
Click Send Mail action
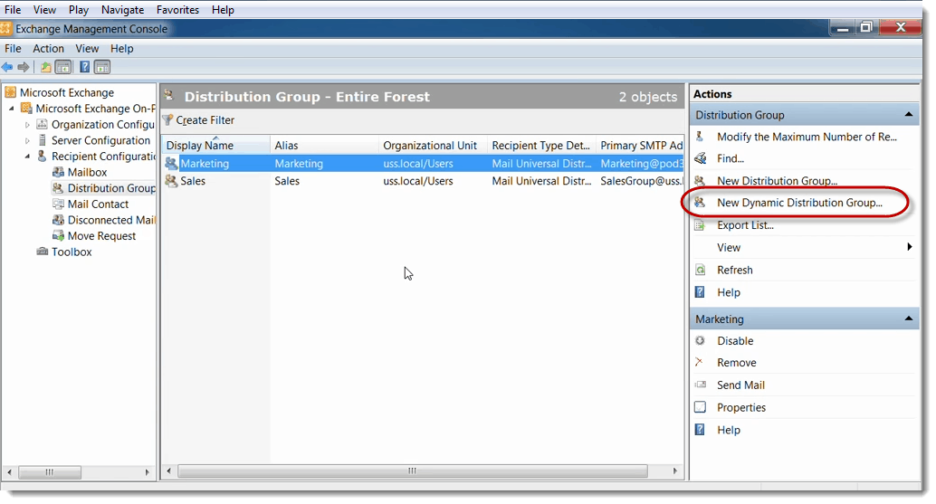[740, 385]
